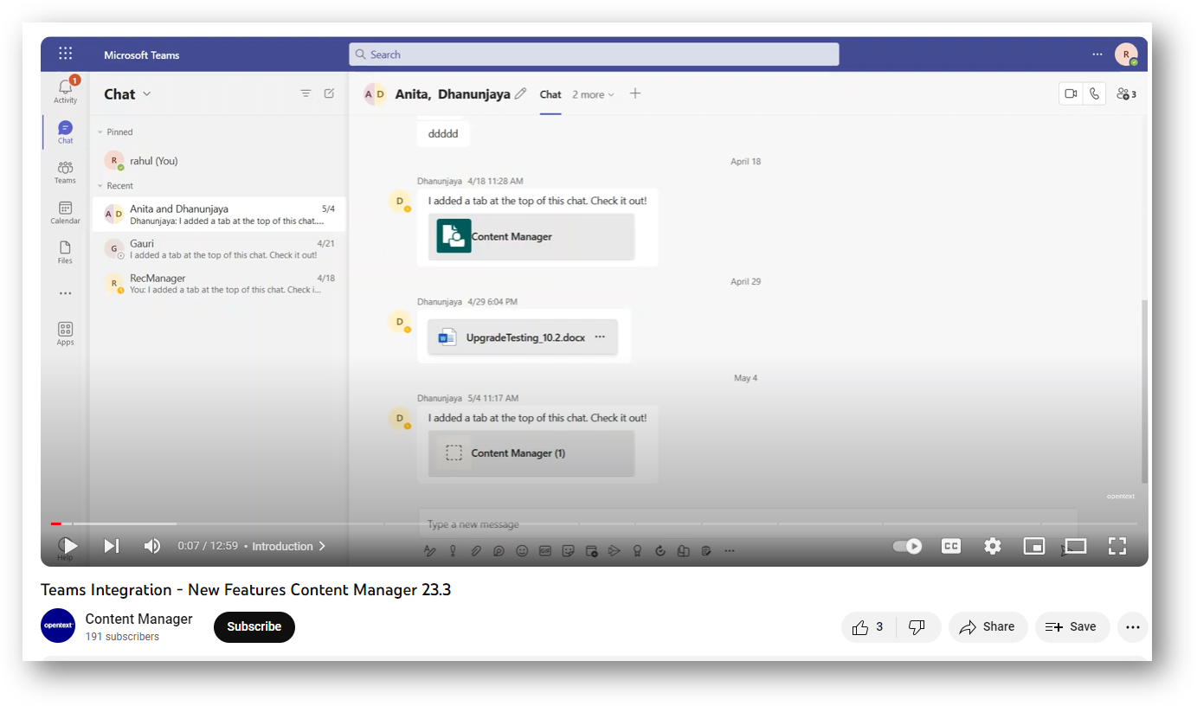Click the Format icon in compose toolbar

click(429, 550)
